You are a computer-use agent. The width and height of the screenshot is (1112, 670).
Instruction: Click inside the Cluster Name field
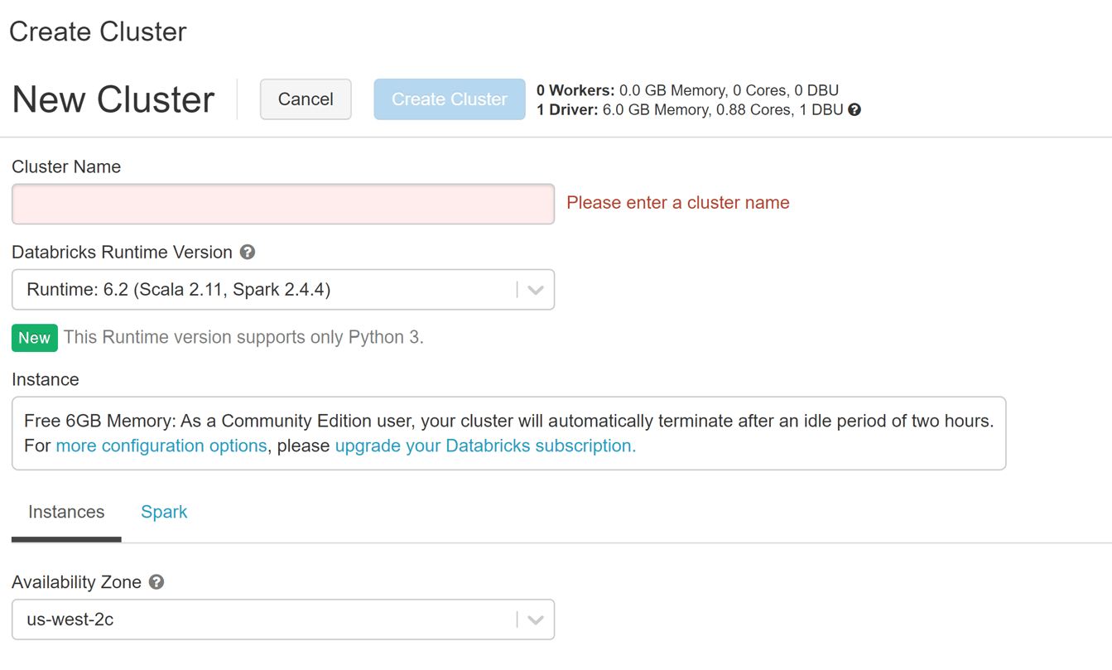point(282,204)
